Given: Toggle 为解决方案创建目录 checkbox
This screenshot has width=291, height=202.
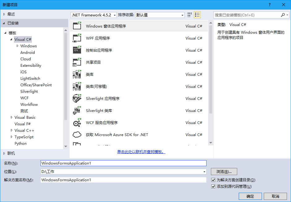Looking at the screenshot, I should pyautogui.click(x=213, y=180).
